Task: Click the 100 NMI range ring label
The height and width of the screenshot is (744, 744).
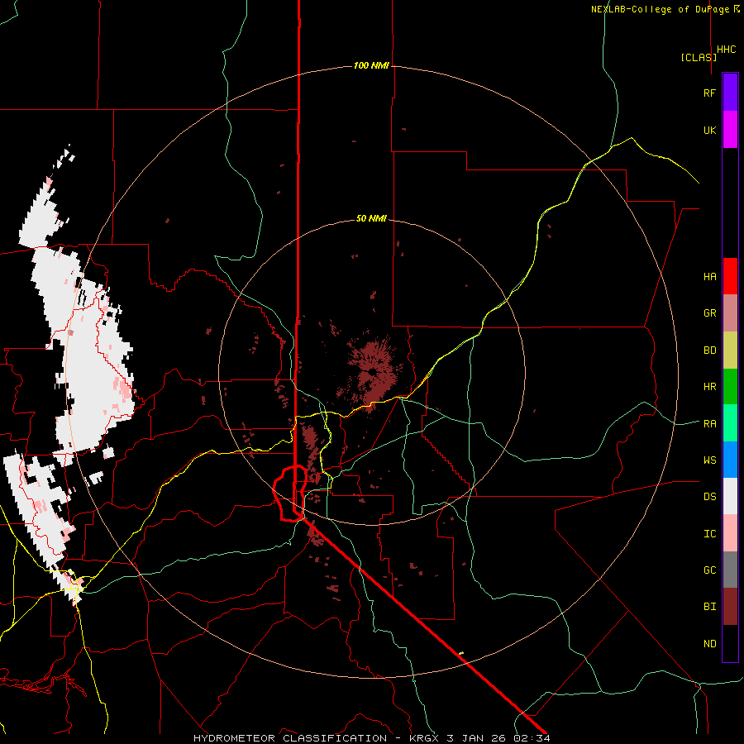Action: click(371, 65)
